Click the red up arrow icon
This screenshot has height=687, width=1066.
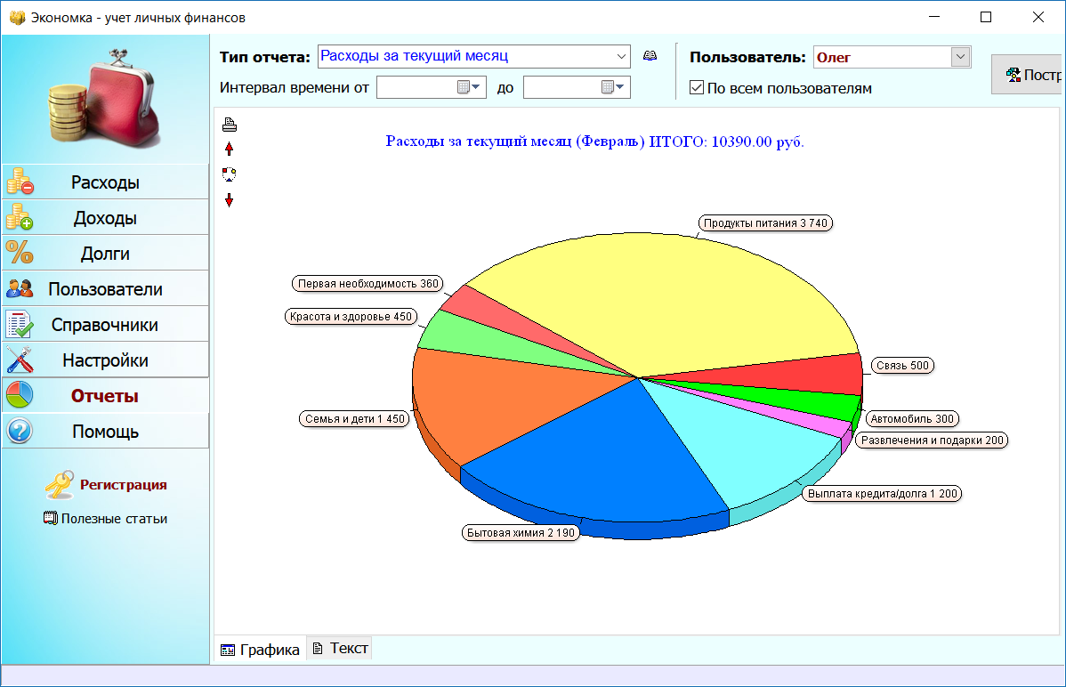(229, 149)
